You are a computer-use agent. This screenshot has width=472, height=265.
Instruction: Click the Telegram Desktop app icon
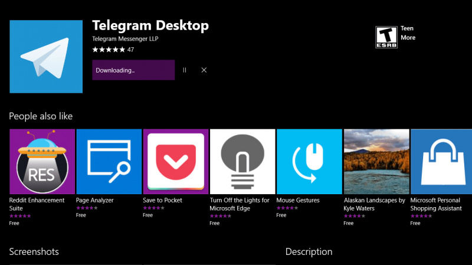coord(46,57)
